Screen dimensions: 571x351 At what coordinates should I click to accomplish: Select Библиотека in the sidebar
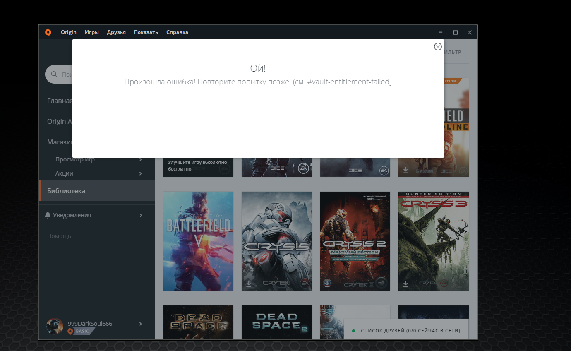point(97,191)
